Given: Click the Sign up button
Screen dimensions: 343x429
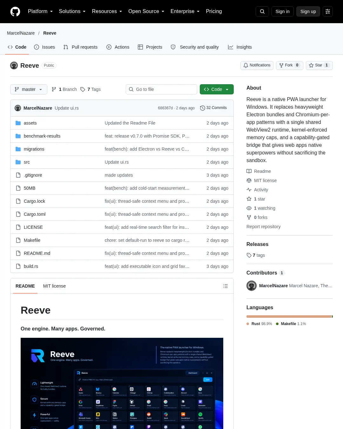Looking at the screenshot, I should point(308,11).
